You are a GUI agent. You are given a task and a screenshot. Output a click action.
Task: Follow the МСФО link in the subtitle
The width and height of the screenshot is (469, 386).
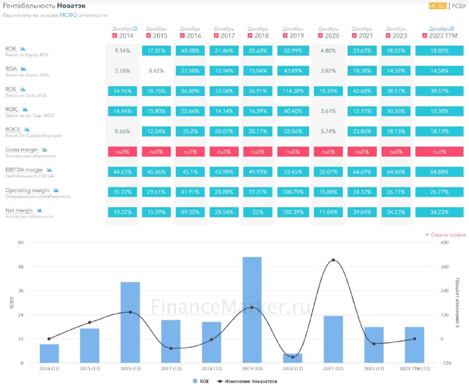(x=68, y=15)
